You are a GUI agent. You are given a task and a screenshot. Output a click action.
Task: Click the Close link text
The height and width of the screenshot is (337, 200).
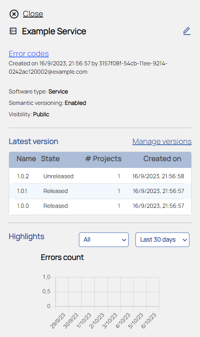tap(33, 14)
